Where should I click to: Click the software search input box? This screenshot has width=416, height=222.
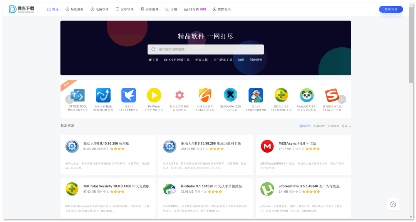point(205,49)
